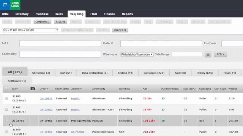Switch to the Testing (49) tab
243x136 pixels.
coord(126,73)
